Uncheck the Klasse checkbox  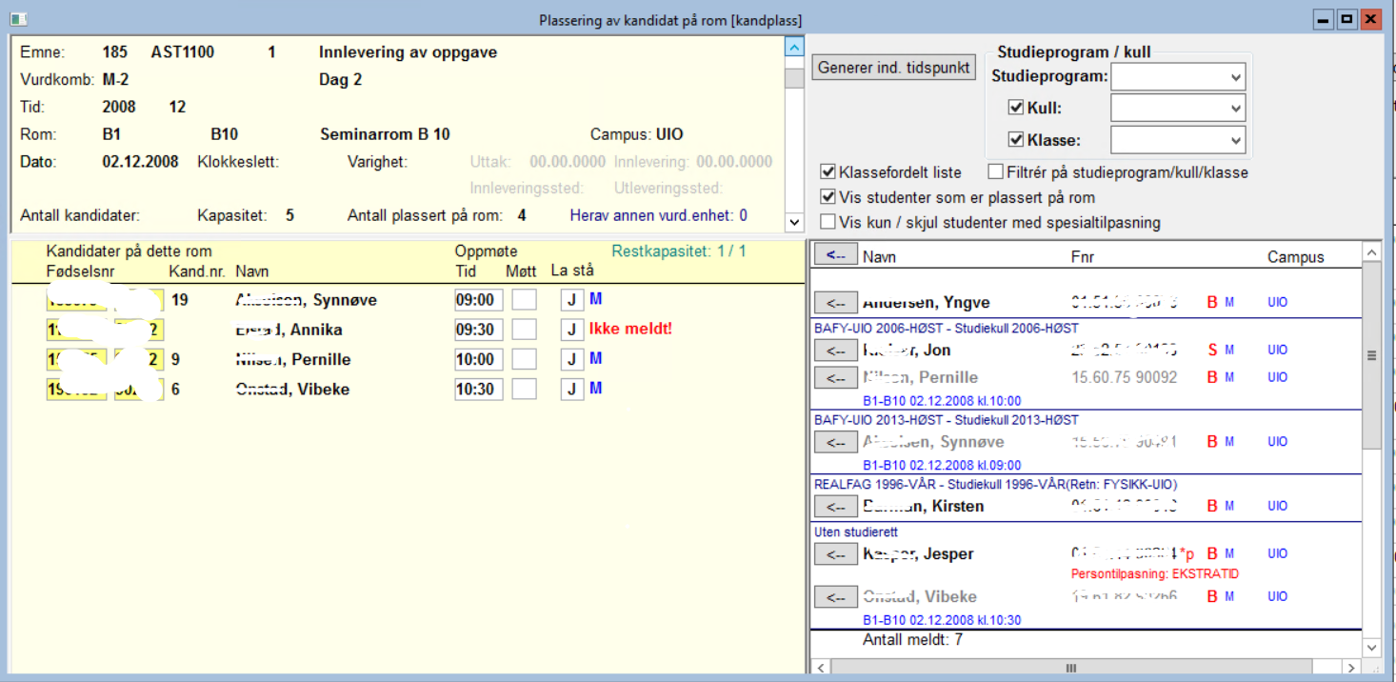pyautogui.click(x=1016, y=140)
